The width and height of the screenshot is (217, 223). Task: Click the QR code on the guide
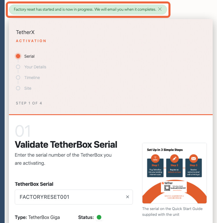point(167,188)
